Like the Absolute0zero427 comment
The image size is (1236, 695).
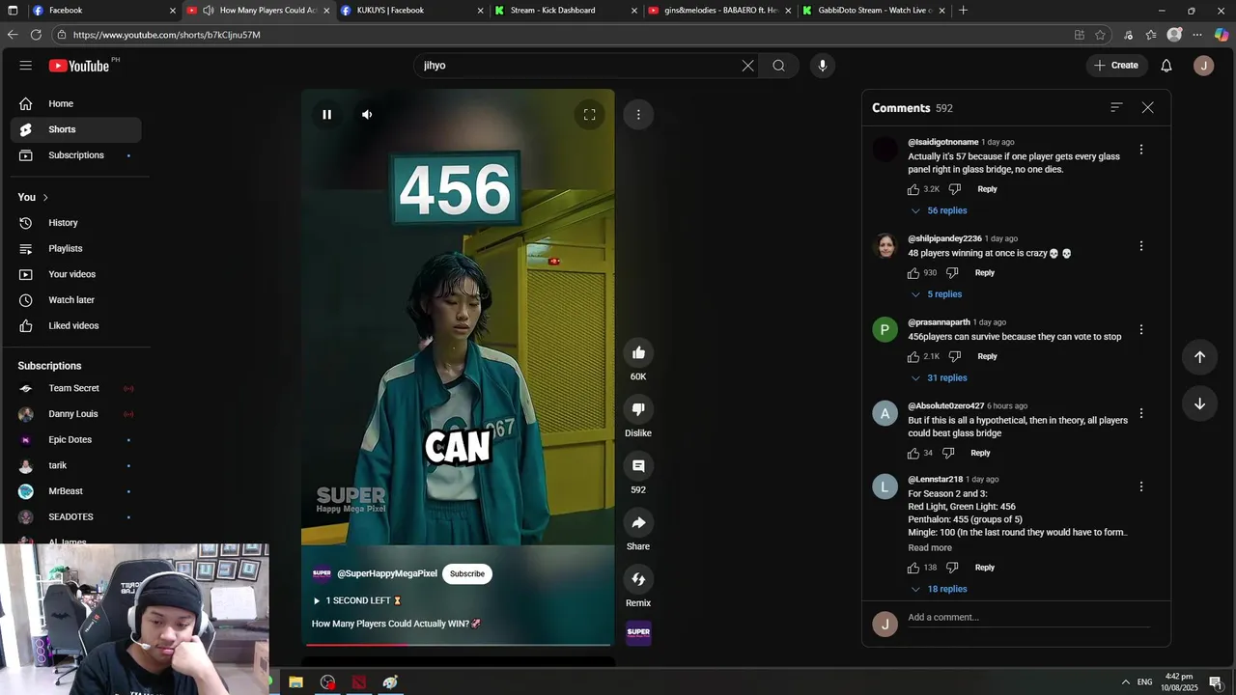913,454
